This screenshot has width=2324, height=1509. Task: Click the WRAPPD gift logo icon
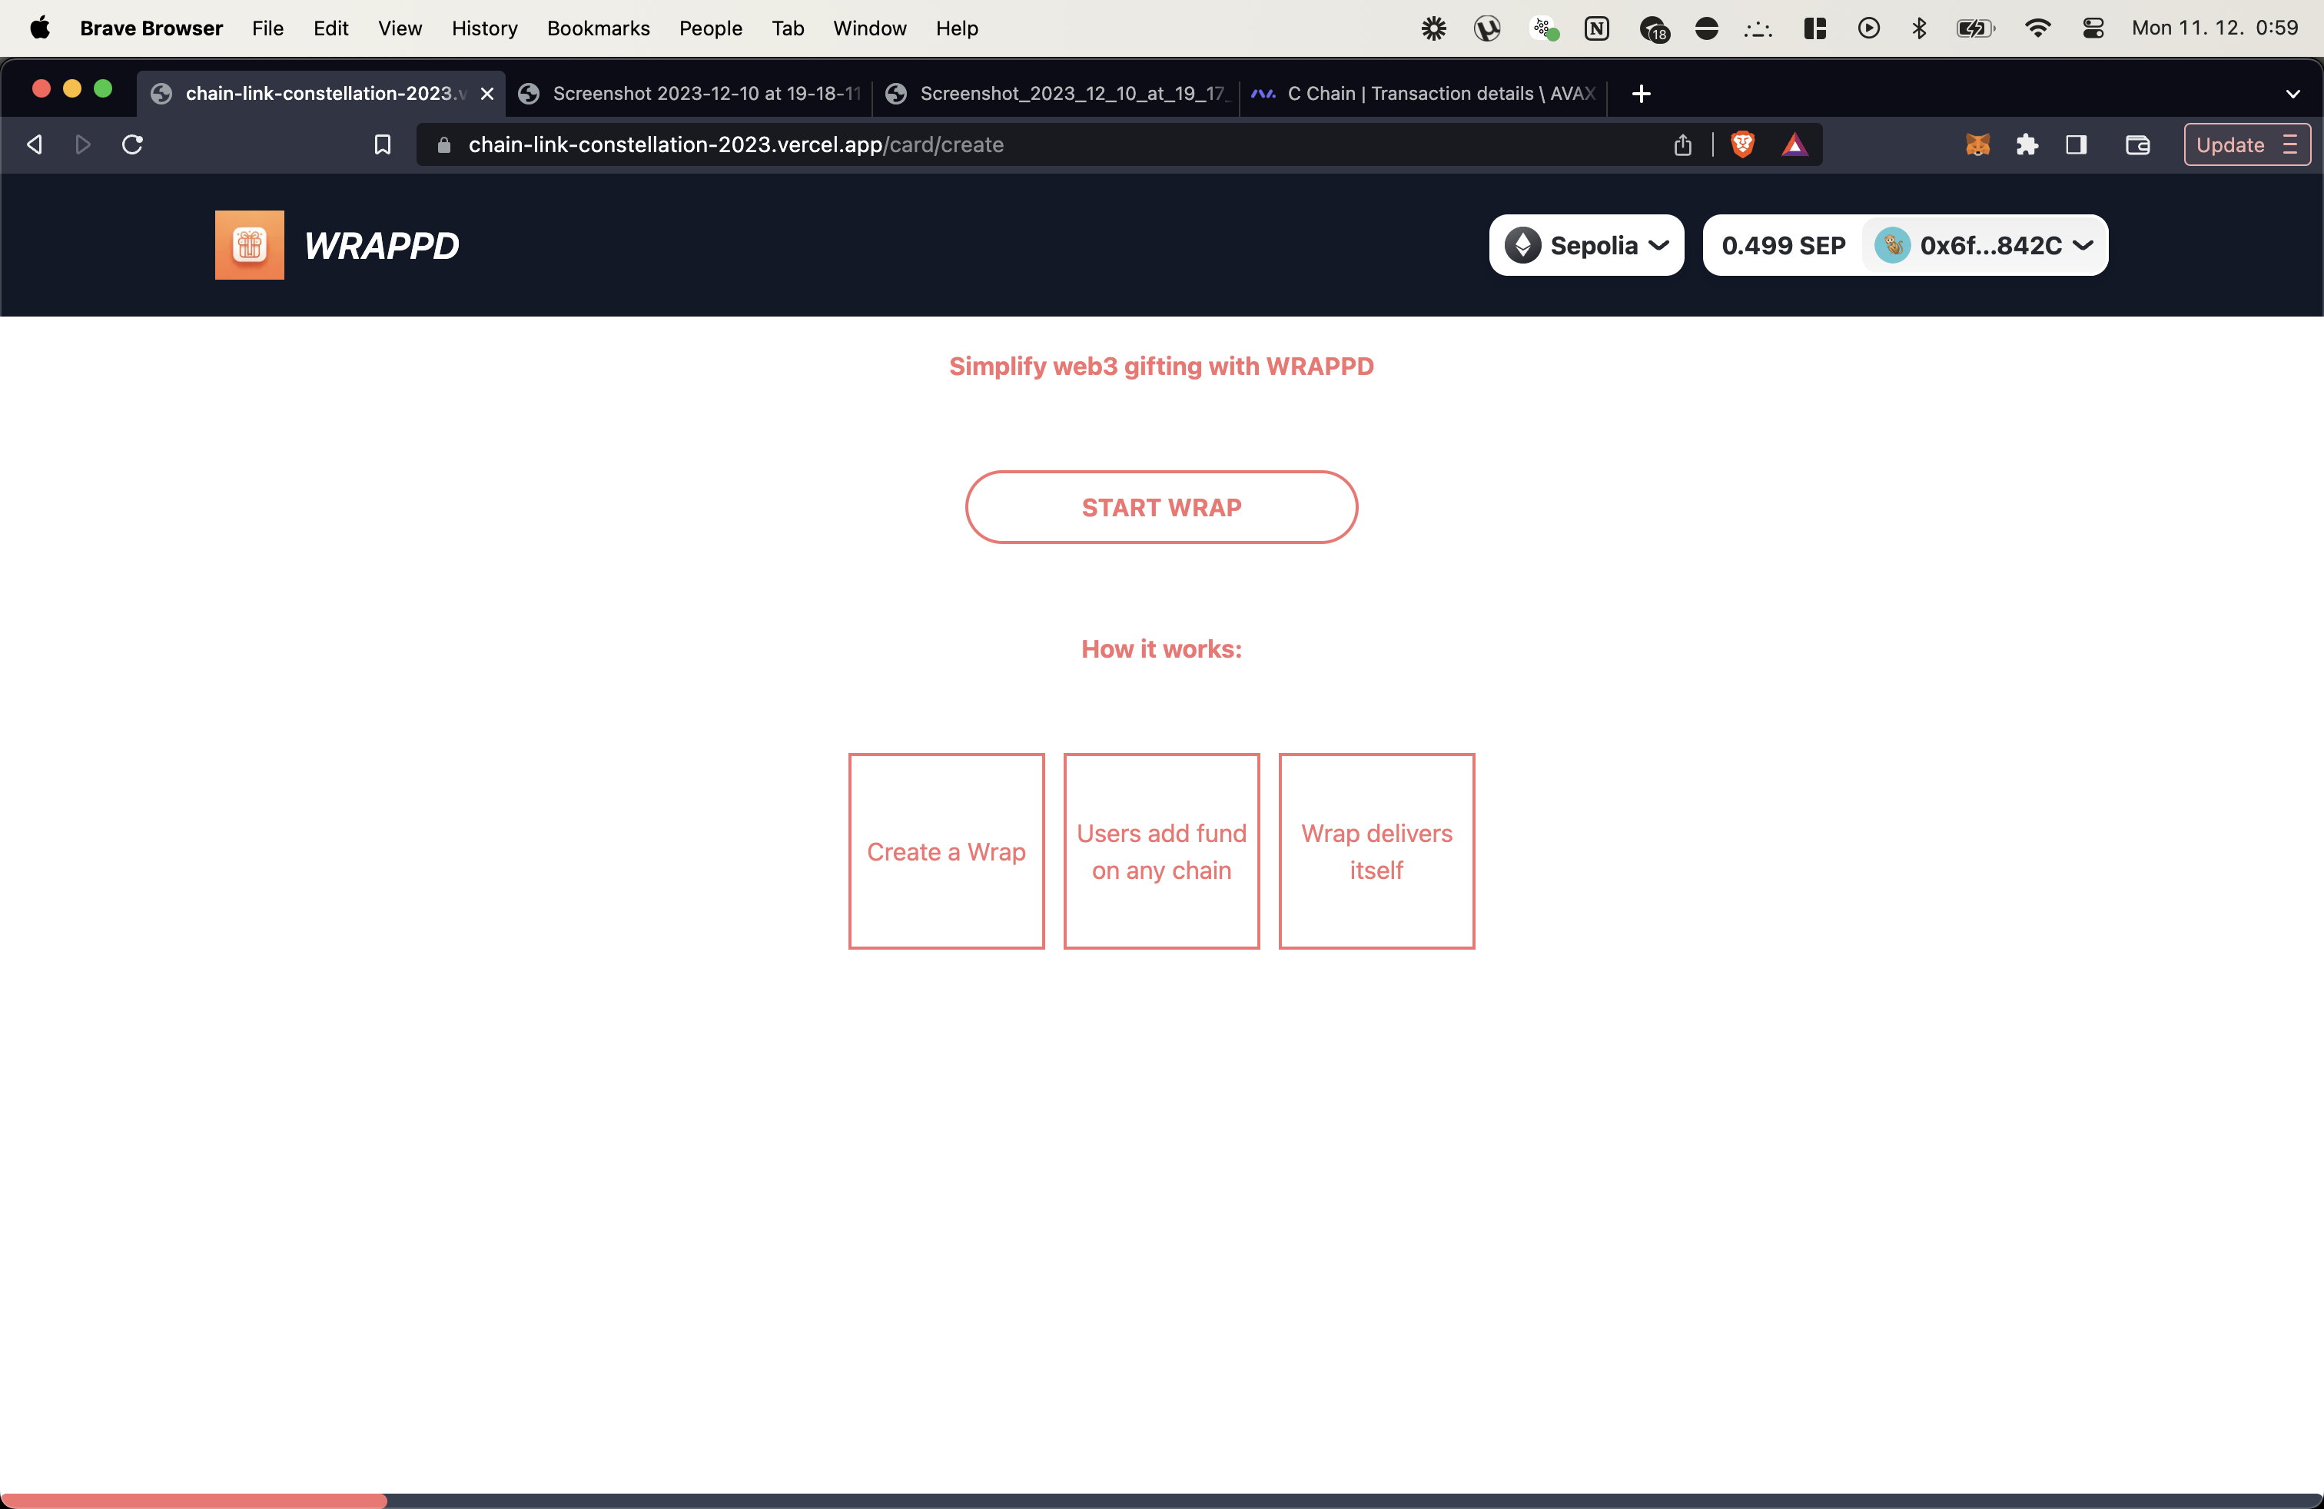(249, 245)
